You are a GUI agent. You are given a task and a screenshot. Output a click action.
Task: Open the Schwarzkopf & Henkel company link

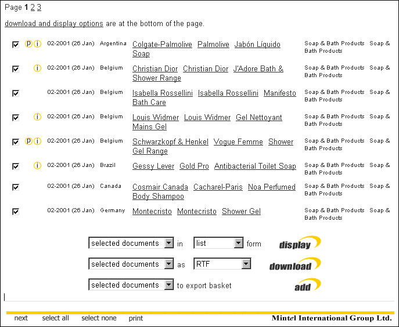point(170,142)
